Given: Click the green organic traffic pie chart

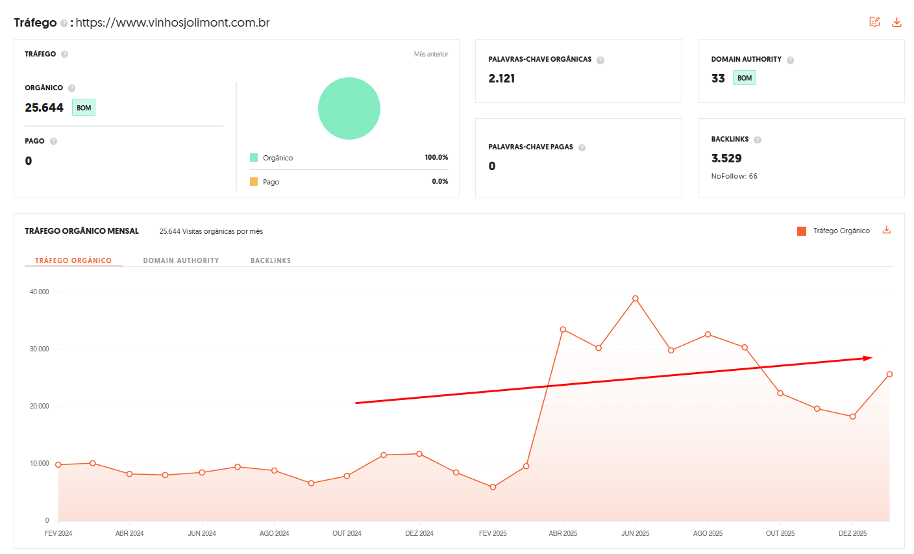Looking at the screenshot, I should tap(349, 108).
